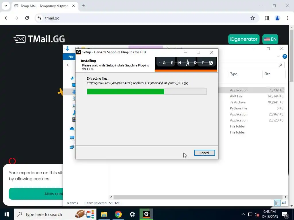Cancel the Sapphire Plug-ins installation
This screenshot has height=220, width=294.
click(x=204, y=153)
